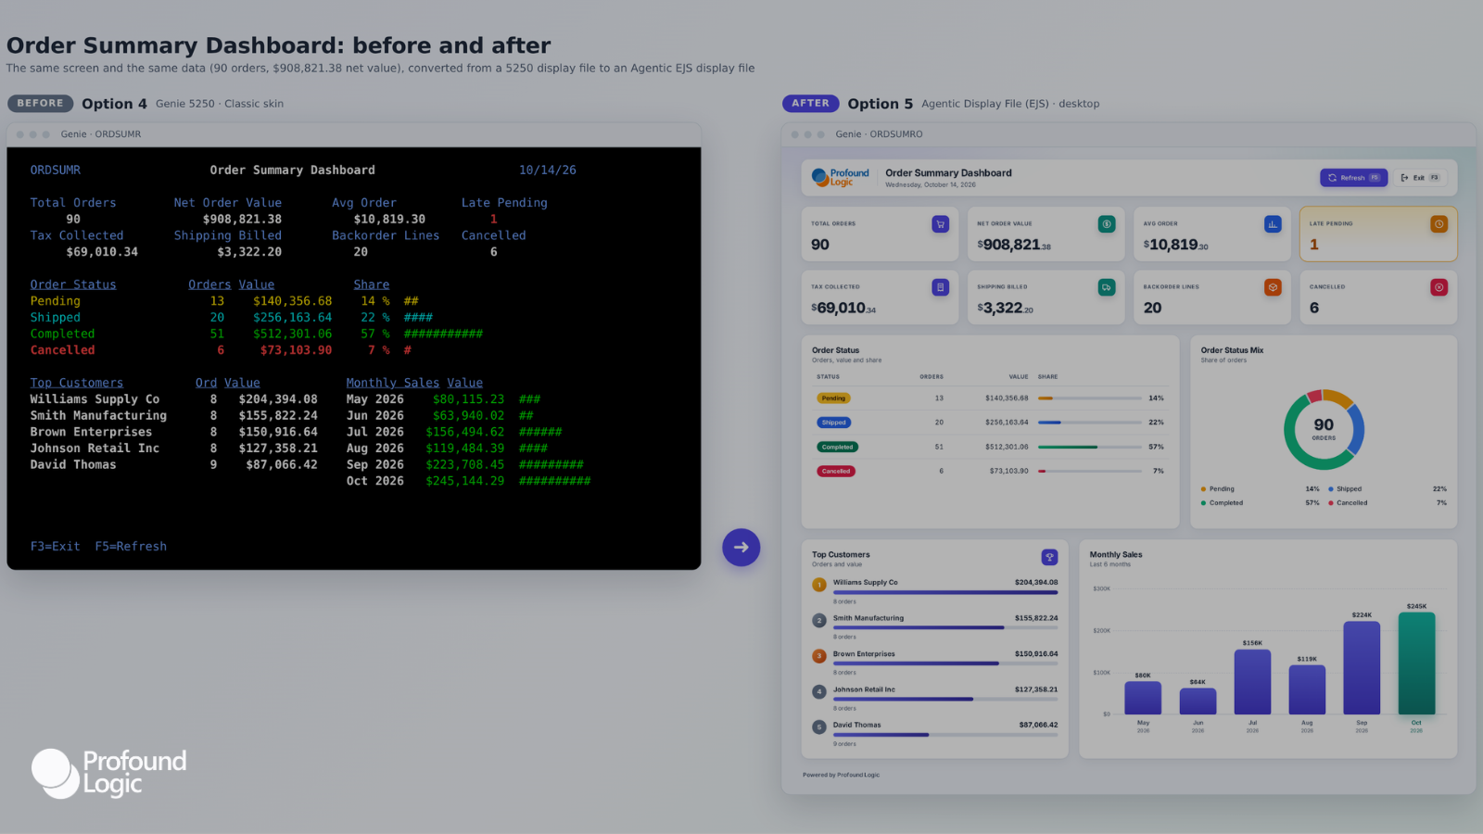Click the trophy icon in Top Customers panel
This screenshot has height=834, width=1483.
click(1049, 557)
